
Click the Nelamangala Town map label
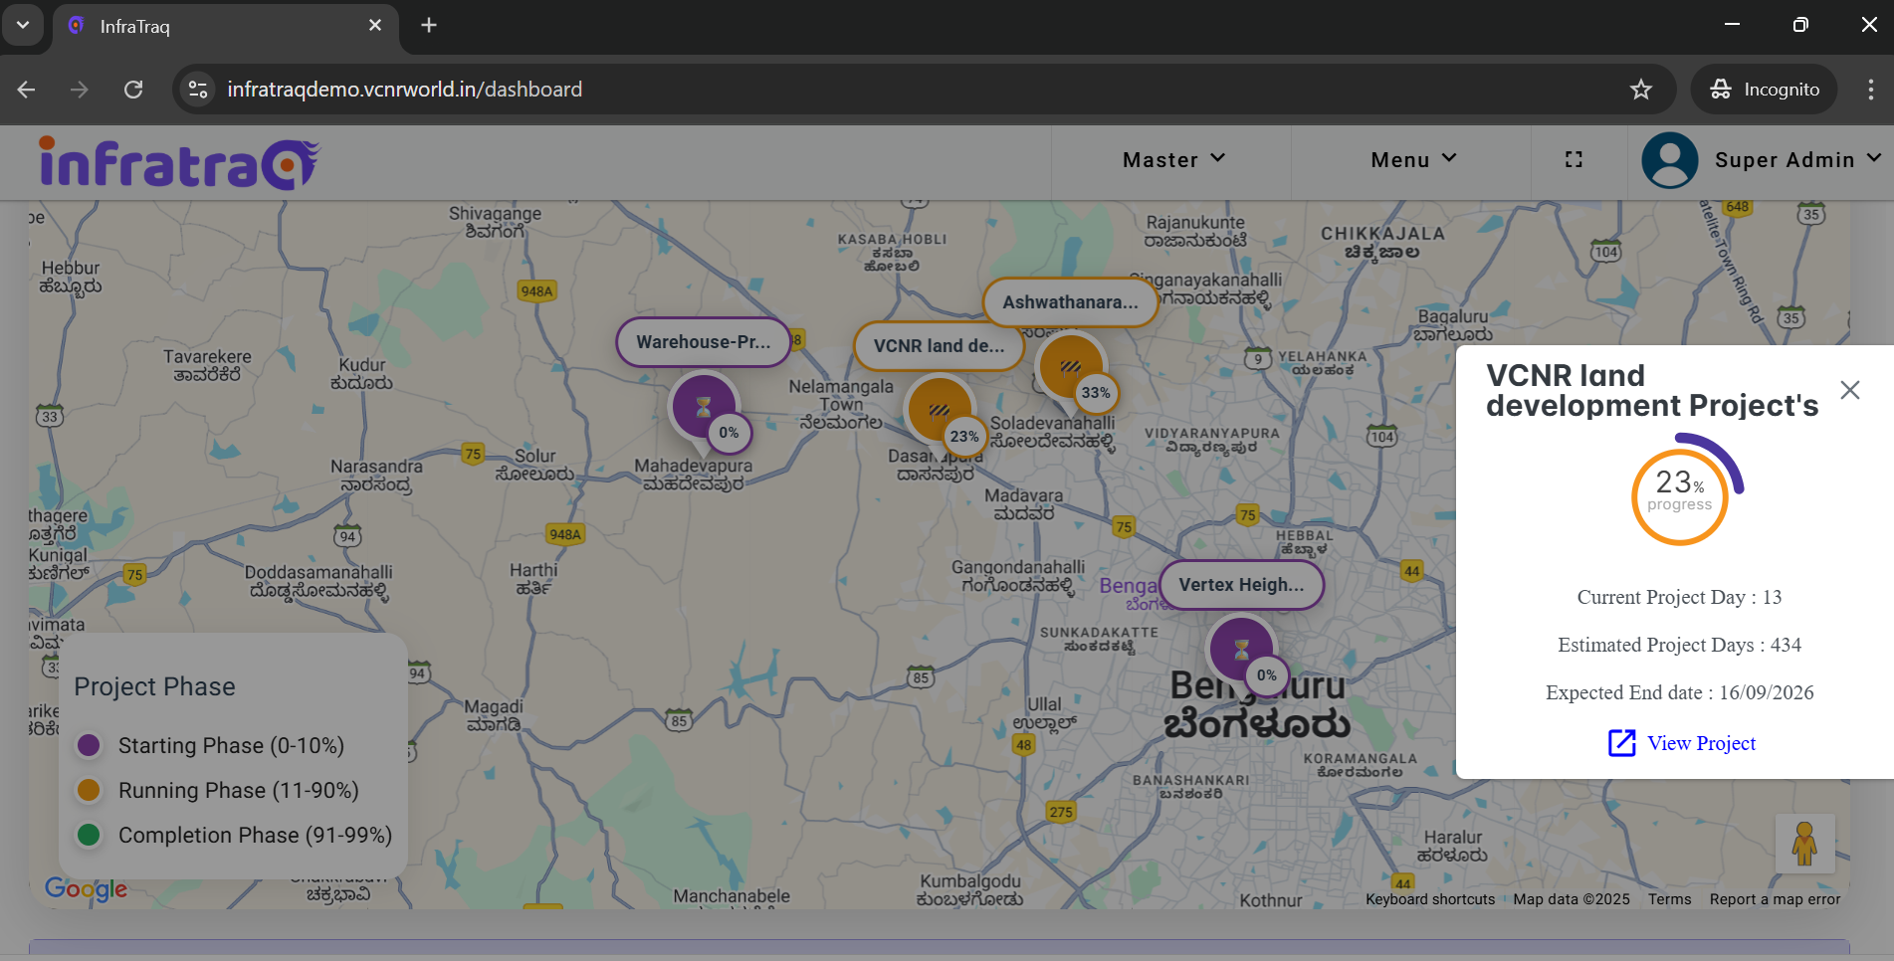click(841, 405)
